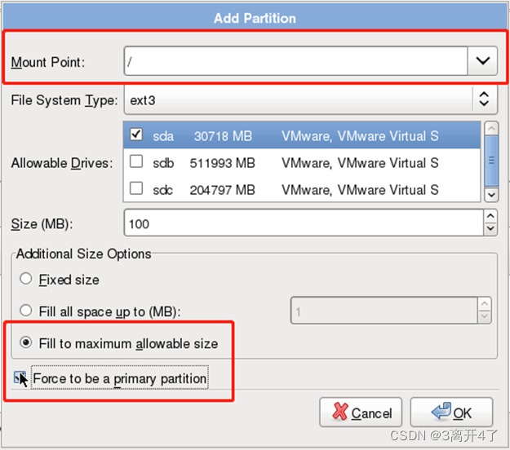Increase Size (MB) with up arrow
This screenshot has width=510, height=450.
[490, 216]
